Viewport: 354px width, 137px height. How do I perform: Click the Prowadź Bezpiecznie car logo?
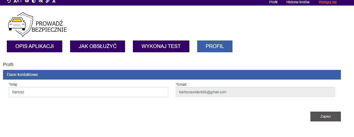tap(20, 24)
